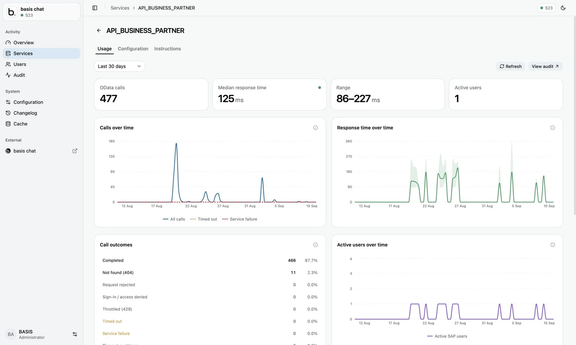Click the basis chat workspace switcher
Screen dimensions: 576x345
click(x=41, y=12)
